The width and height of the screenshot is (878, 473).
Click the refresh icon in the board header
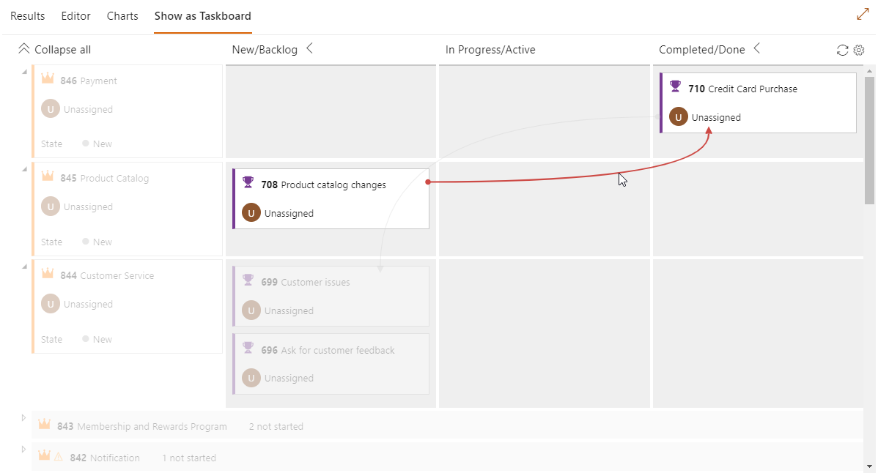pos(841,50)
